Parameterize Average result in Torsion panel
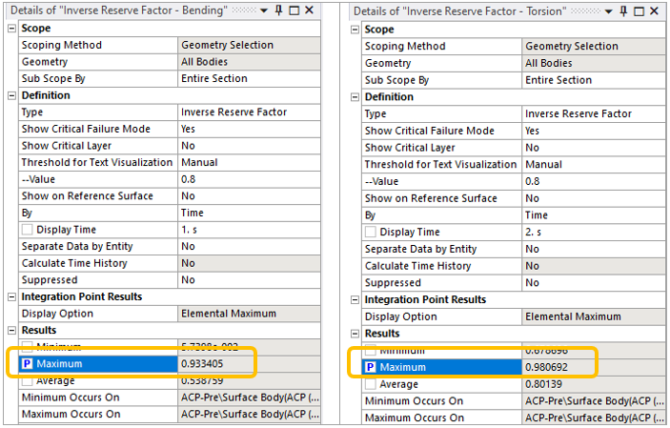Viewport: 670px width, 428px height. coord(371,384)
